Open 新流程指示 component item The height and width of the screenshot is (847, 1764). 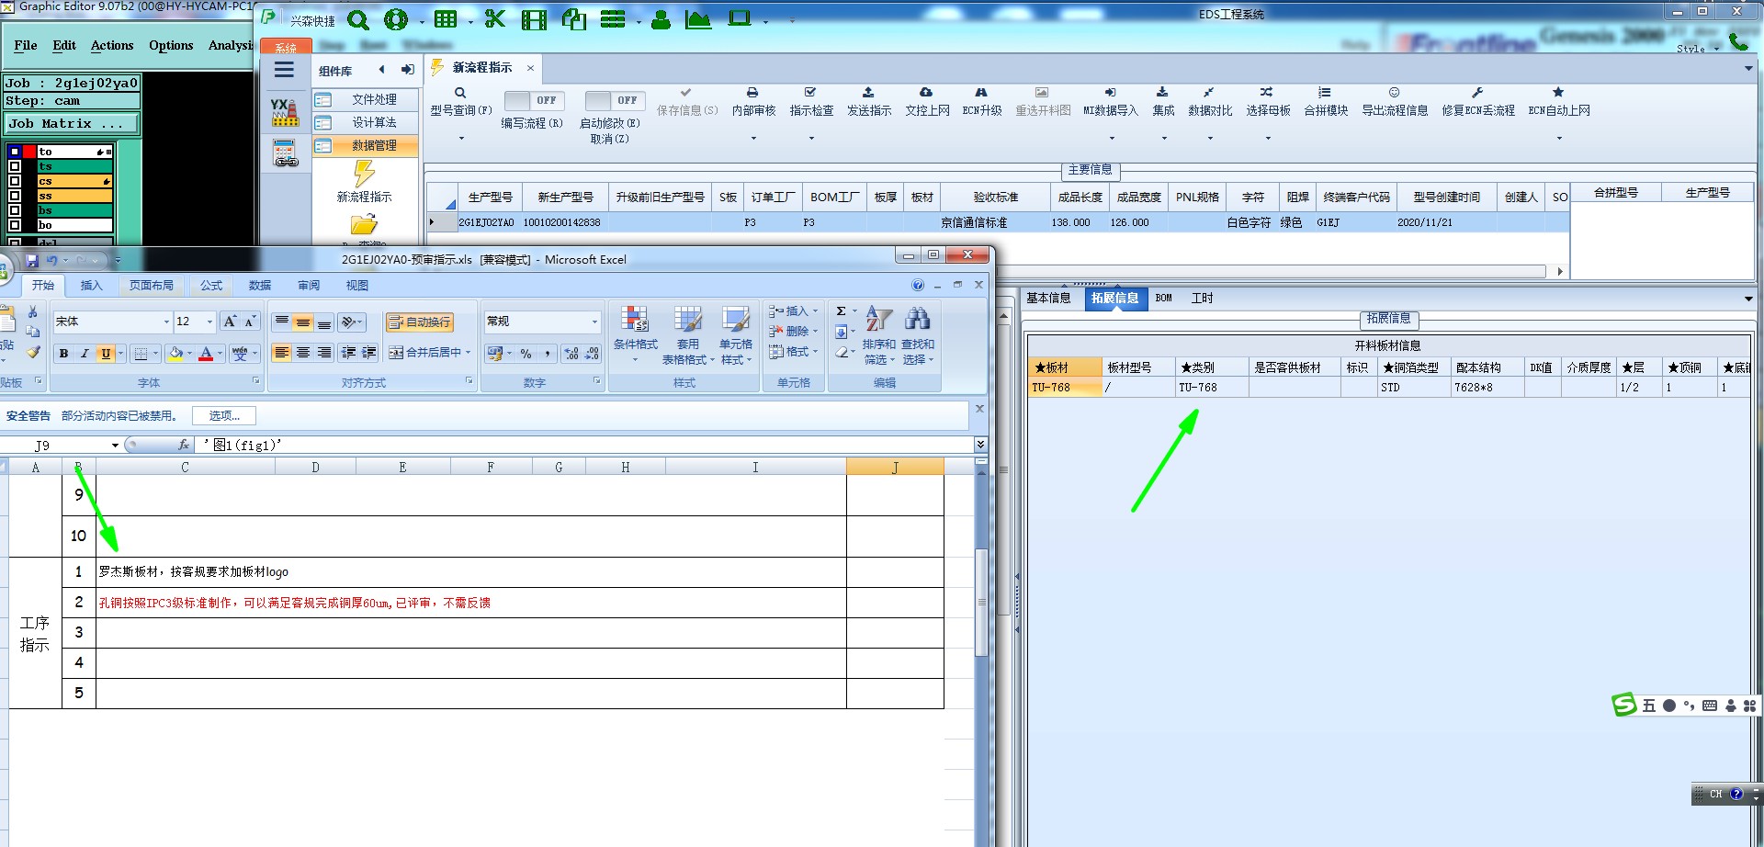point(365,182)
